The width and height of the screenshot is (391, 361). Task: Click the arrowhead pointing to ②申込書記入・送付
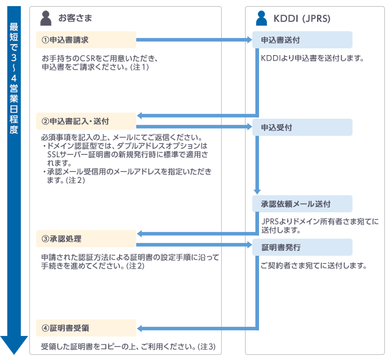[x=140, y=116]
